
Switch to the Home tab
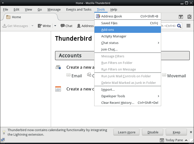[30, 17]
